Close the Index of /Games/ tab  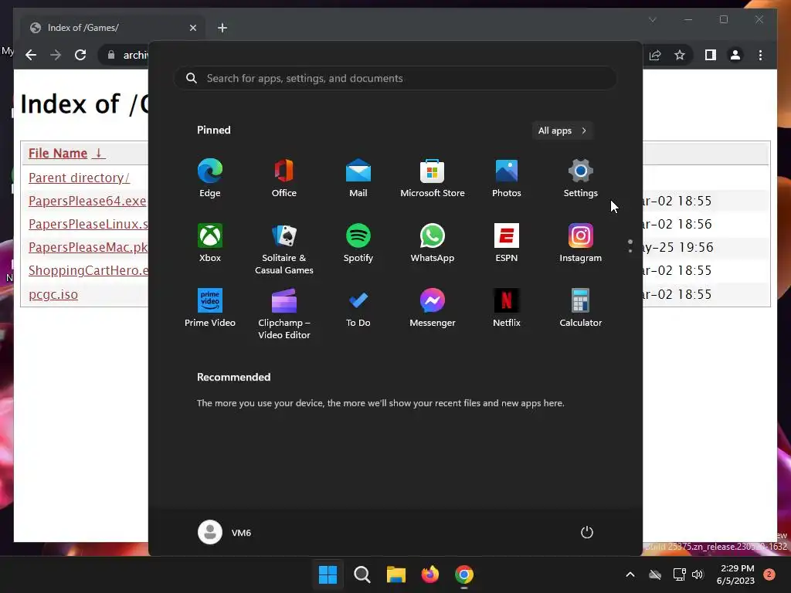(192, 28)
